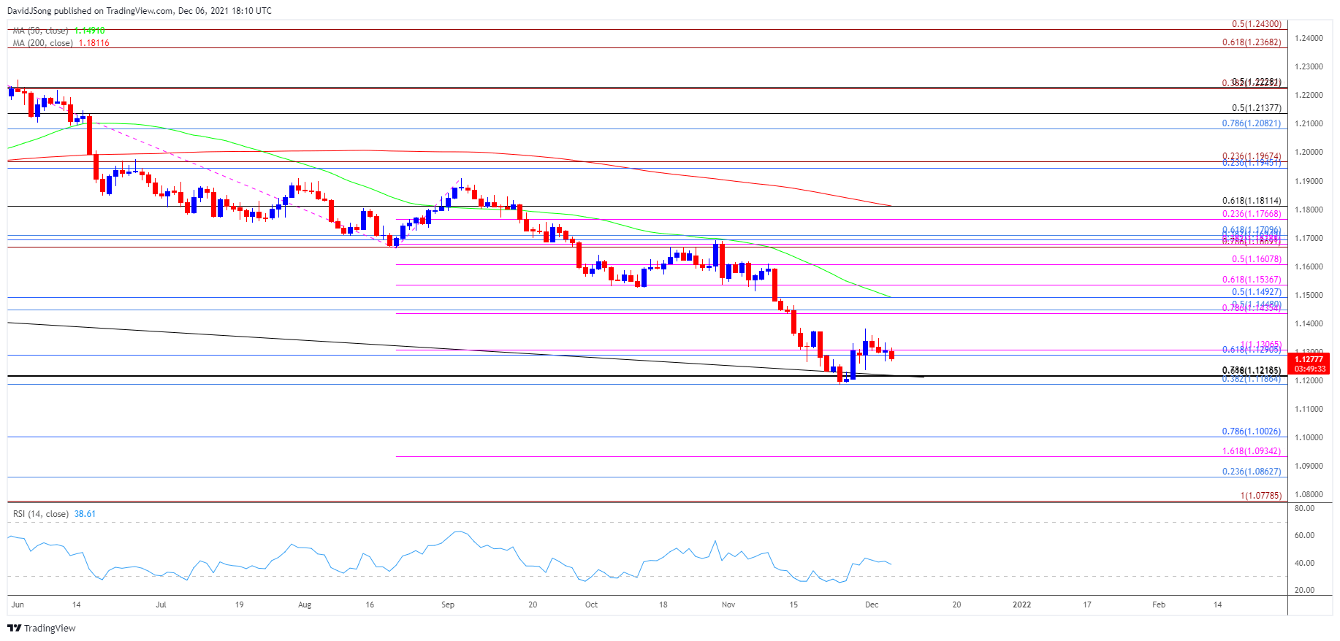Screen dimensions: 1340x641
Task: Click the 2022 label on time axis
Action: coord(1021,604)
